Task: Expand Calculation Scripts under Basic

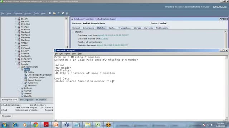Action: 22,78
